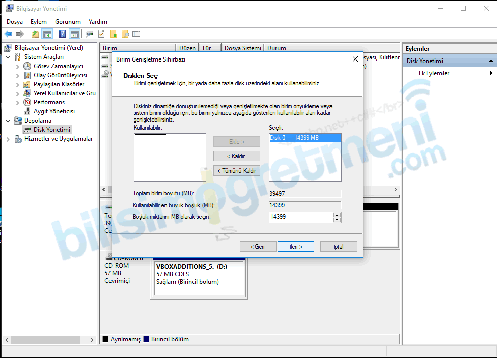Open the Görünüm menu
The width and height of the screenshot is (497, 358).
coord(68,22)
